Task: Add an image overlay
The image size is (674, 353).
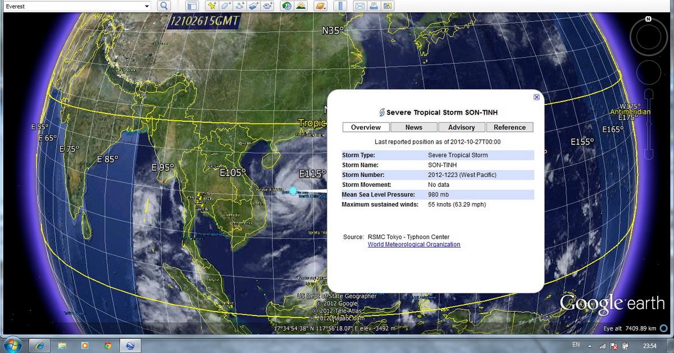Action: tap(254, 6)
